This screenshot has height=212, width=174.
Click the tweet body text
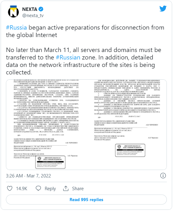(x=85, y=50)
